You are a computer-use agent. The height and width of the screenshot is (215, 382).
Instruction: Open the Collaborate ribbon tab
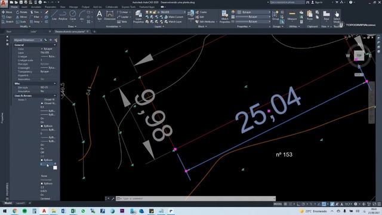112,7
